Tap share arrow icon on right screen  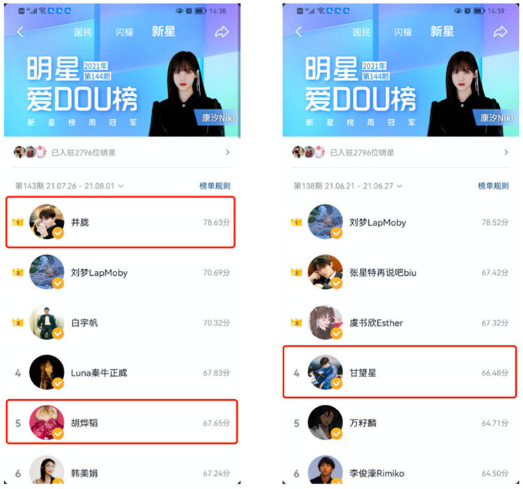pos(500,32)
